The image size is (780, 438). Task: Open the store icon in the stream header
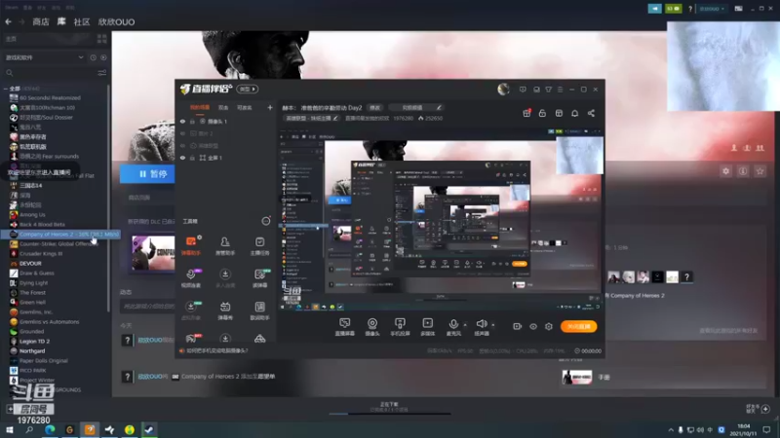coord(559,113)
